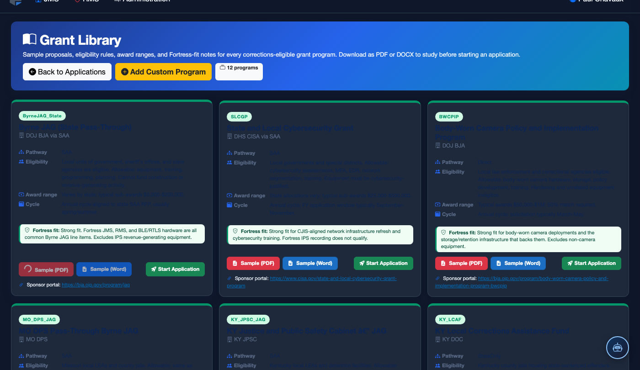Click 'KY JPSC' sponsor text
The height and width of the screenshot is (370, 640).
[245, 339]
